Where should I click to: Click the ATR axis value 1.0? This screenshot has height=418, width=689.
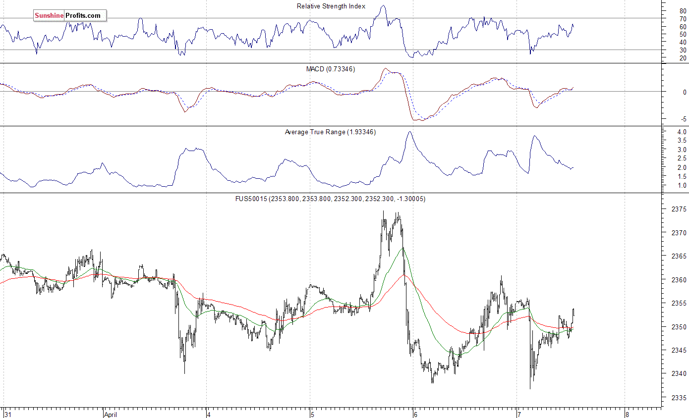pos(681,186)
